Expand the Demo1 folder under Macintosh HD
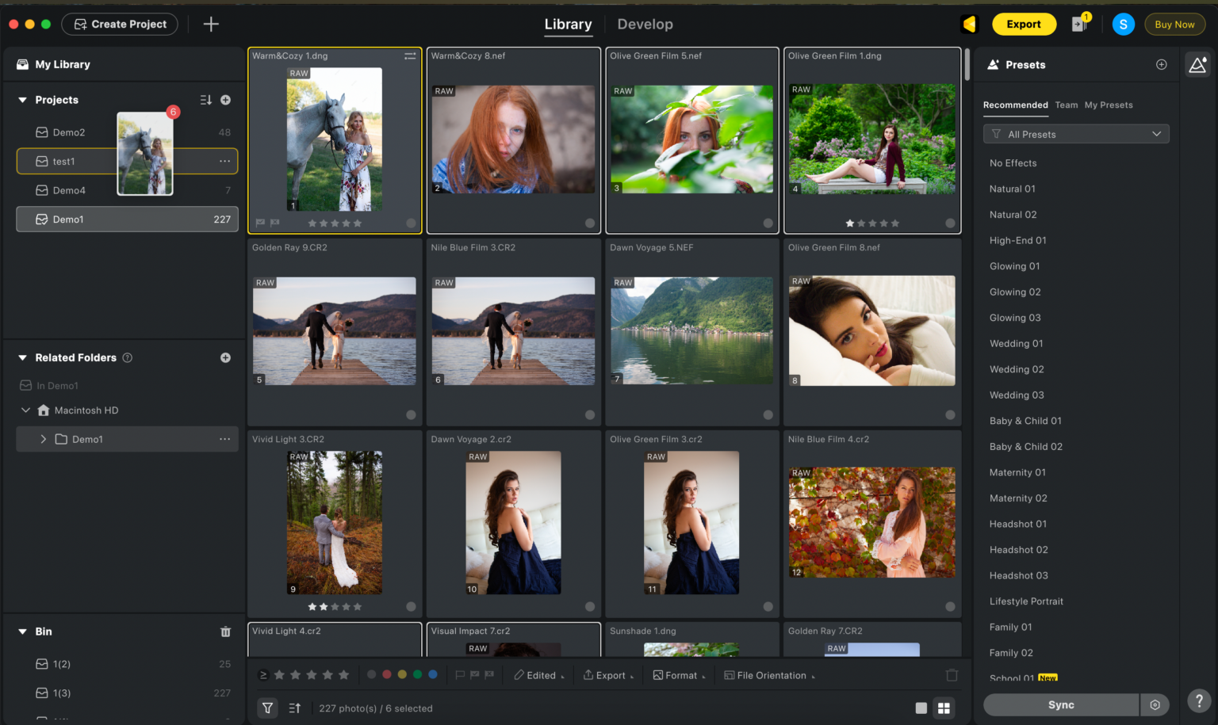The width and height of the screenshot is (1218, 725). (44, 439)
